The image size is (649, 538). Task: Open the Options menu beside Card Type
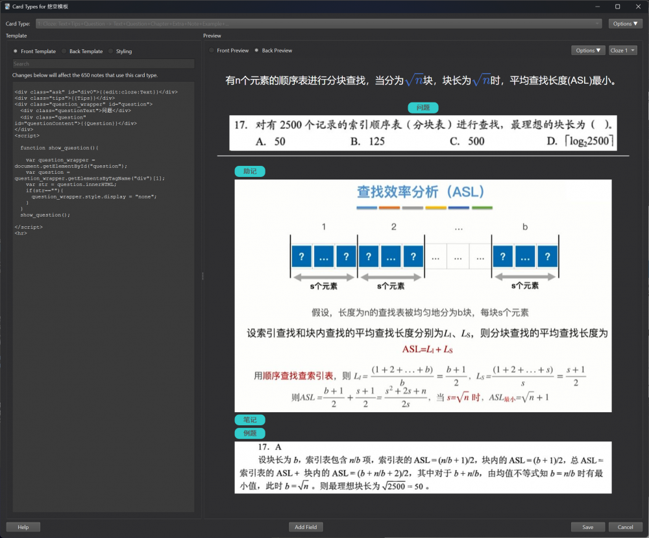625,24
